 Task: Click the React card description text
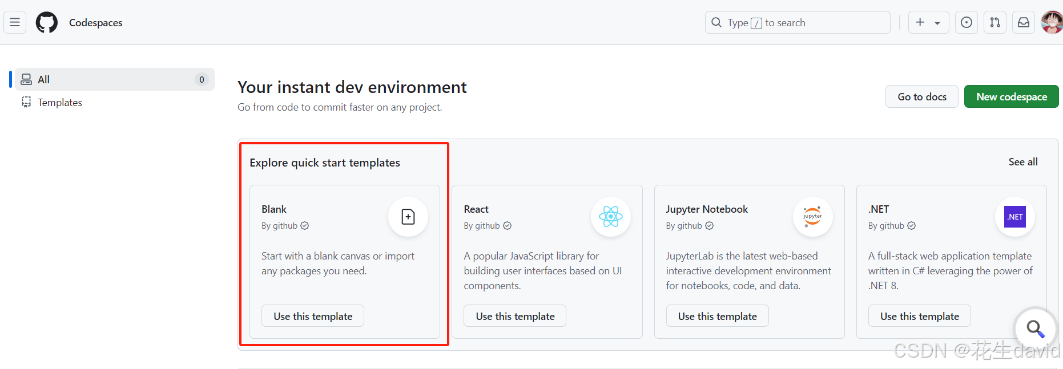(543, 271)
